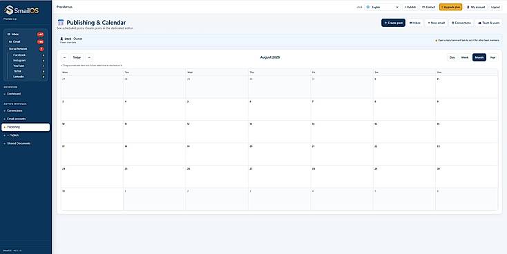The width and height of the screenshot is (507, 254).
Task: Select August 9 calendar cell
Action: pyautogui.click(x=466, y=110)
